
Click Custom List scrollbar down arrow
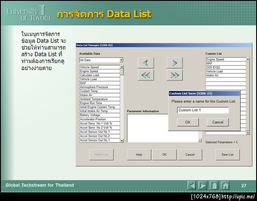[248, 133]
